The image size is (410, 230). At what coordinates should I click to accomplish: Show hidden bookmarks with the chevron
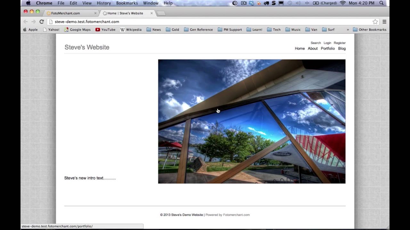pyautogui.click(x=348, y=29)
